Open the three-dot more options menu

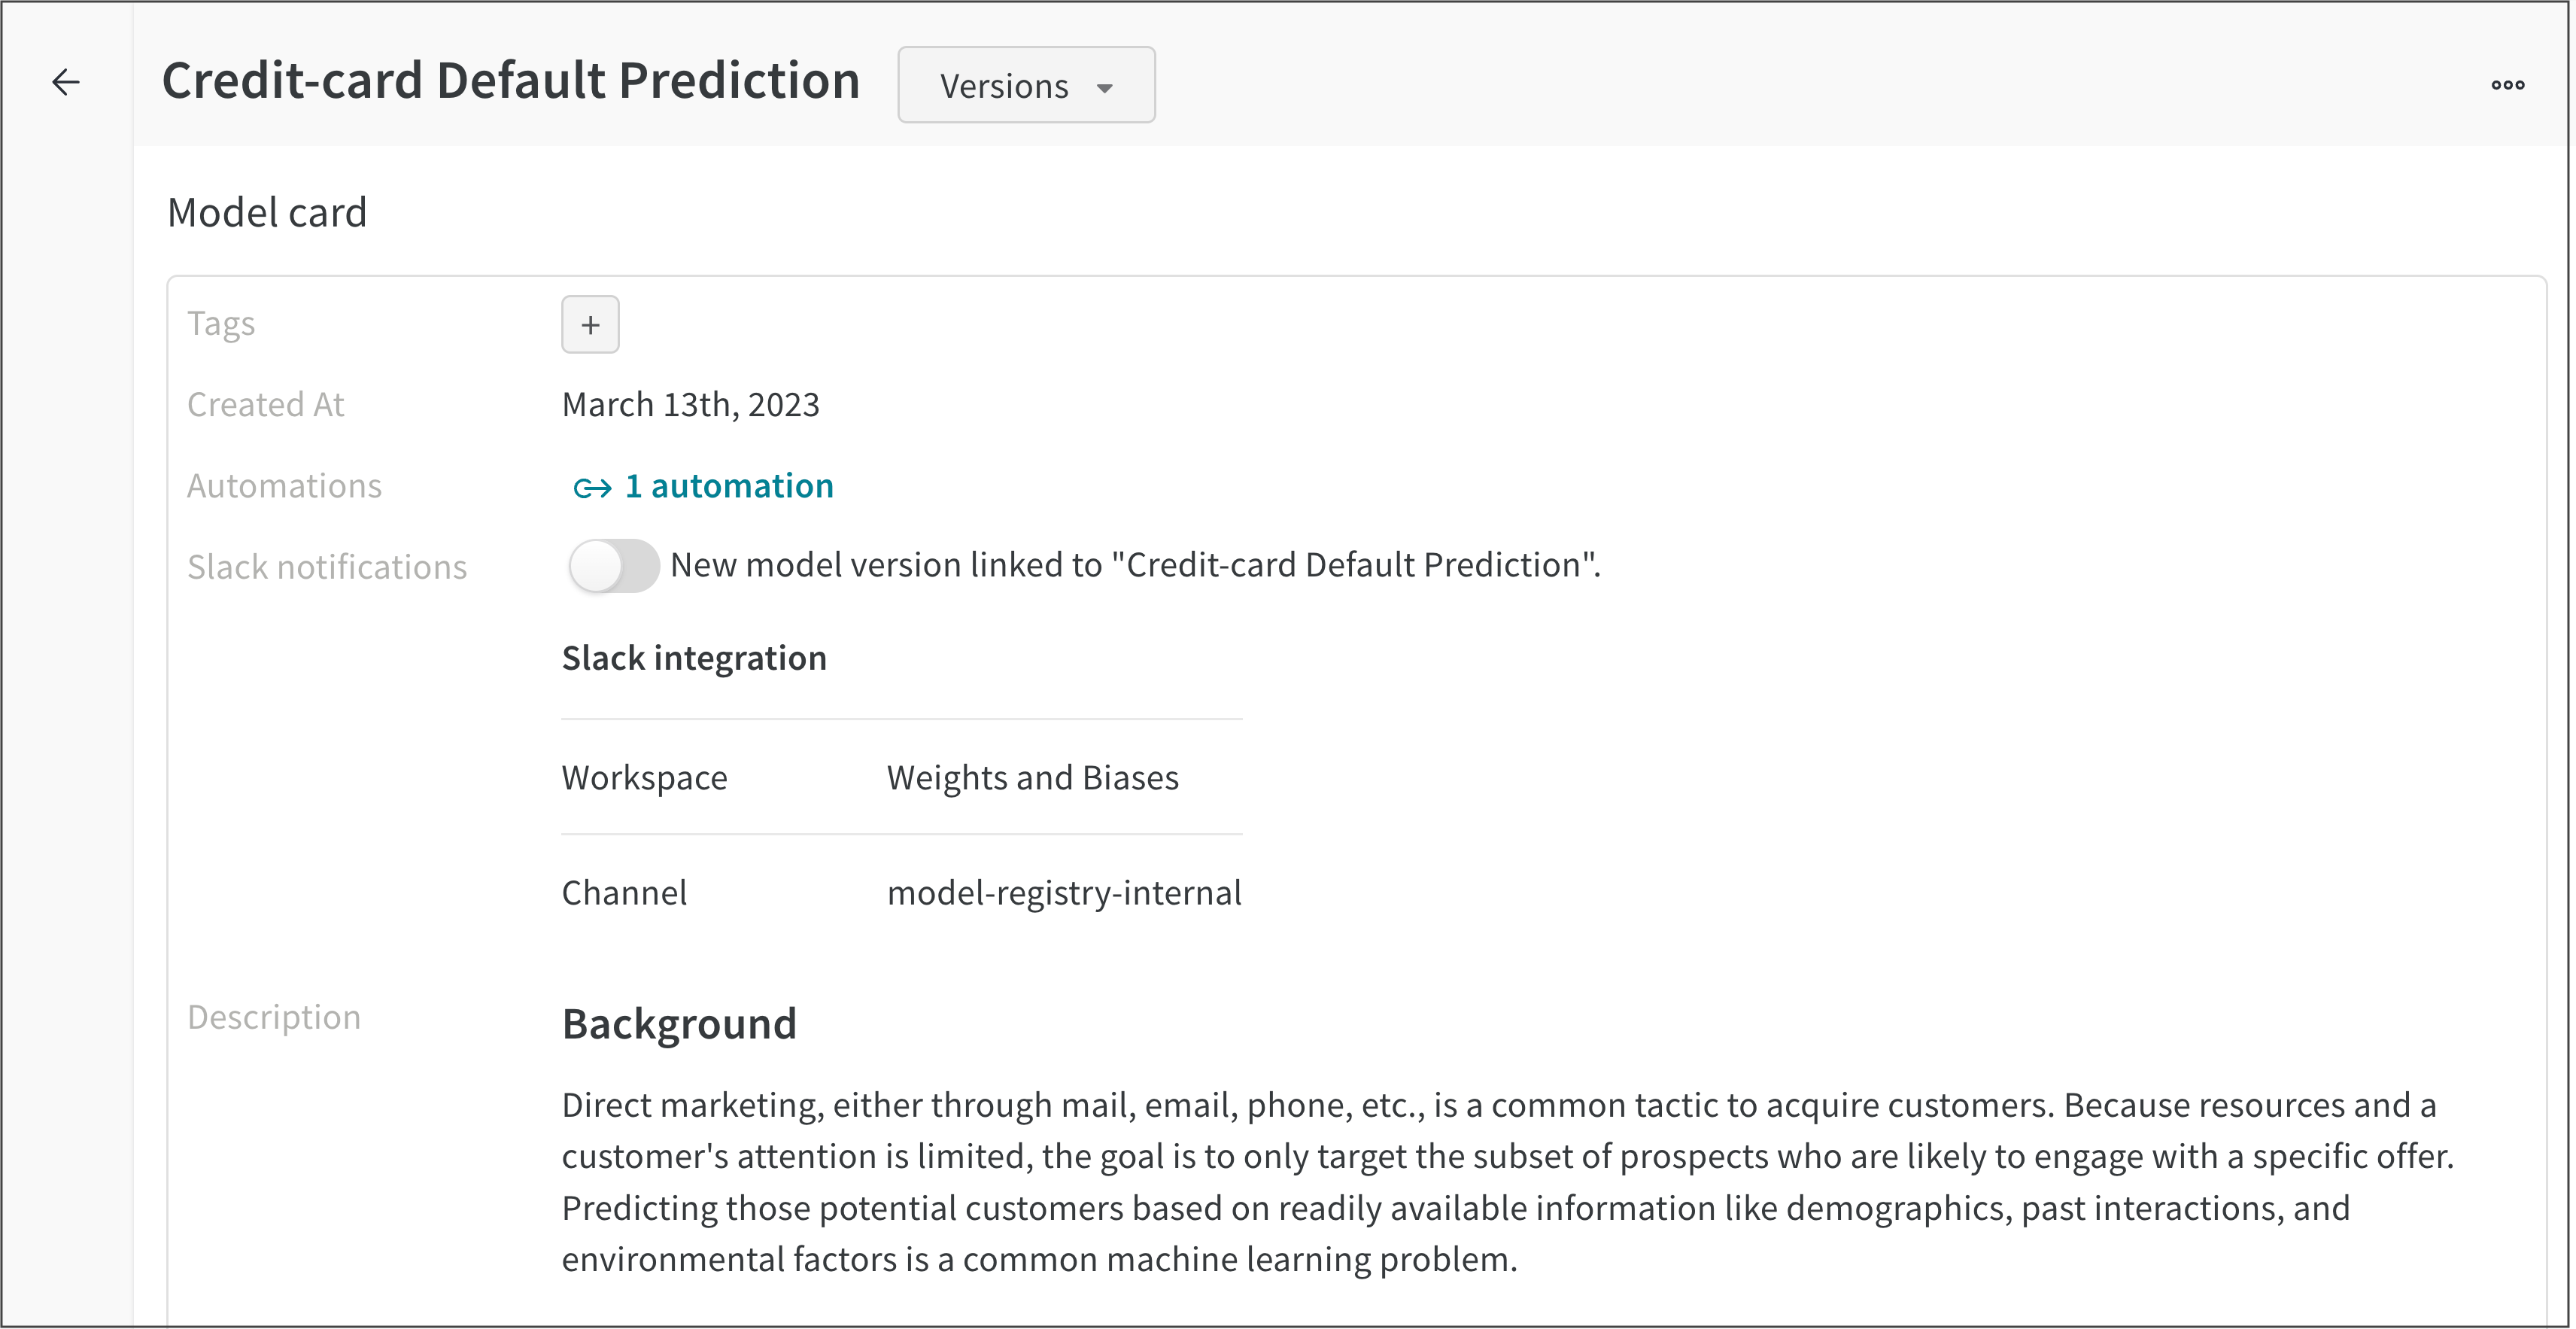coord(2507,85)
